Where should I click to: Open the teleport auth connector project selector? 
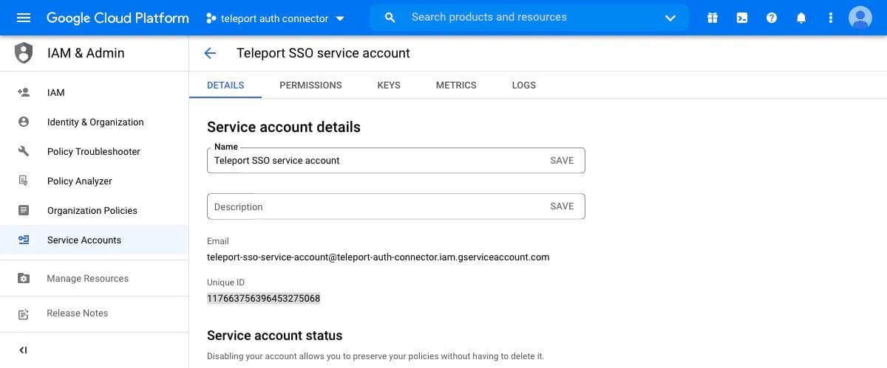275,18
